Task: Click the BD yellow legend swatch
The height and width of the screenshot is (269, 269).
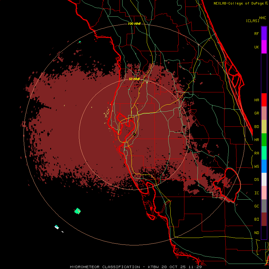Action: tap(264, 127)
